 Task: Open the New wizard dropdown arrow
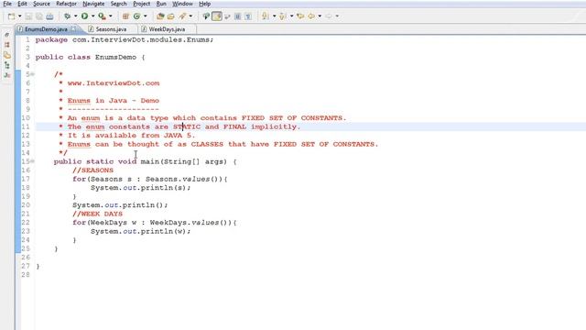[x=20, y=16]
